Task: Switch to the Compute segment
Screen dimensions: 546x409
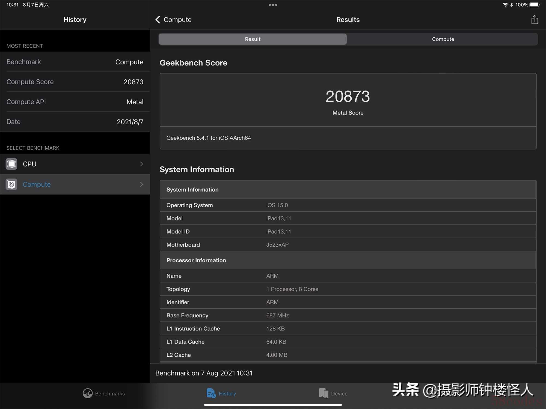Action: [443, 39]
